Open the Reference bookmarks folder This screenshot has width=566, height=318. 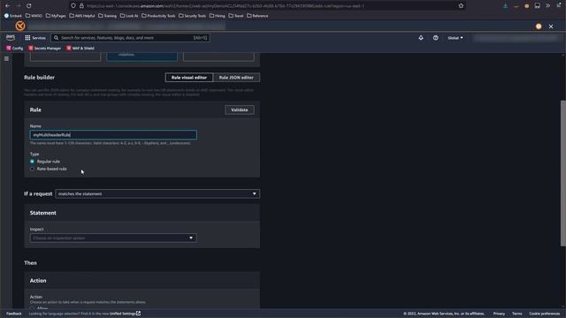click(x=257, y=16)
